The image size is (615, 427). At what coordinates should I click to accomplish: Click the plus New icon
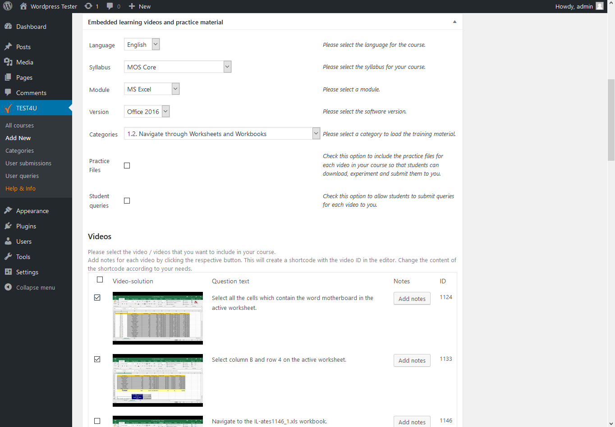132,6
